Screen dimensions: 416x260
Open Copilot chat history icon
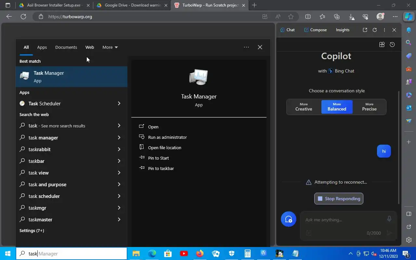coord(392,45)
